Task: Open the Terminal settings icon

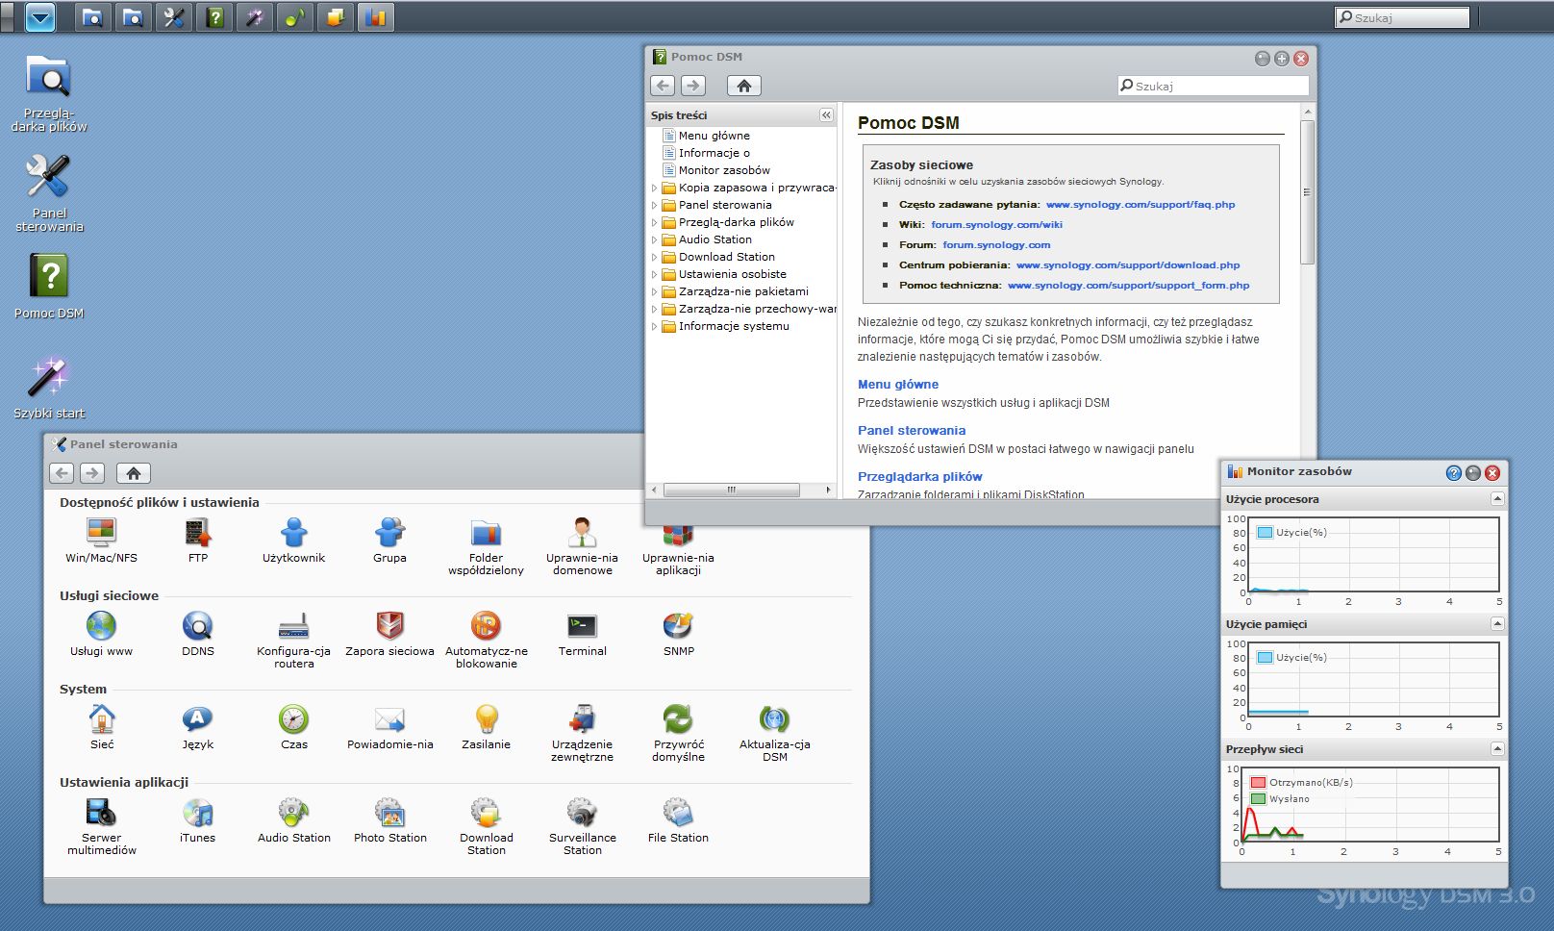Action: pos(582,627)
